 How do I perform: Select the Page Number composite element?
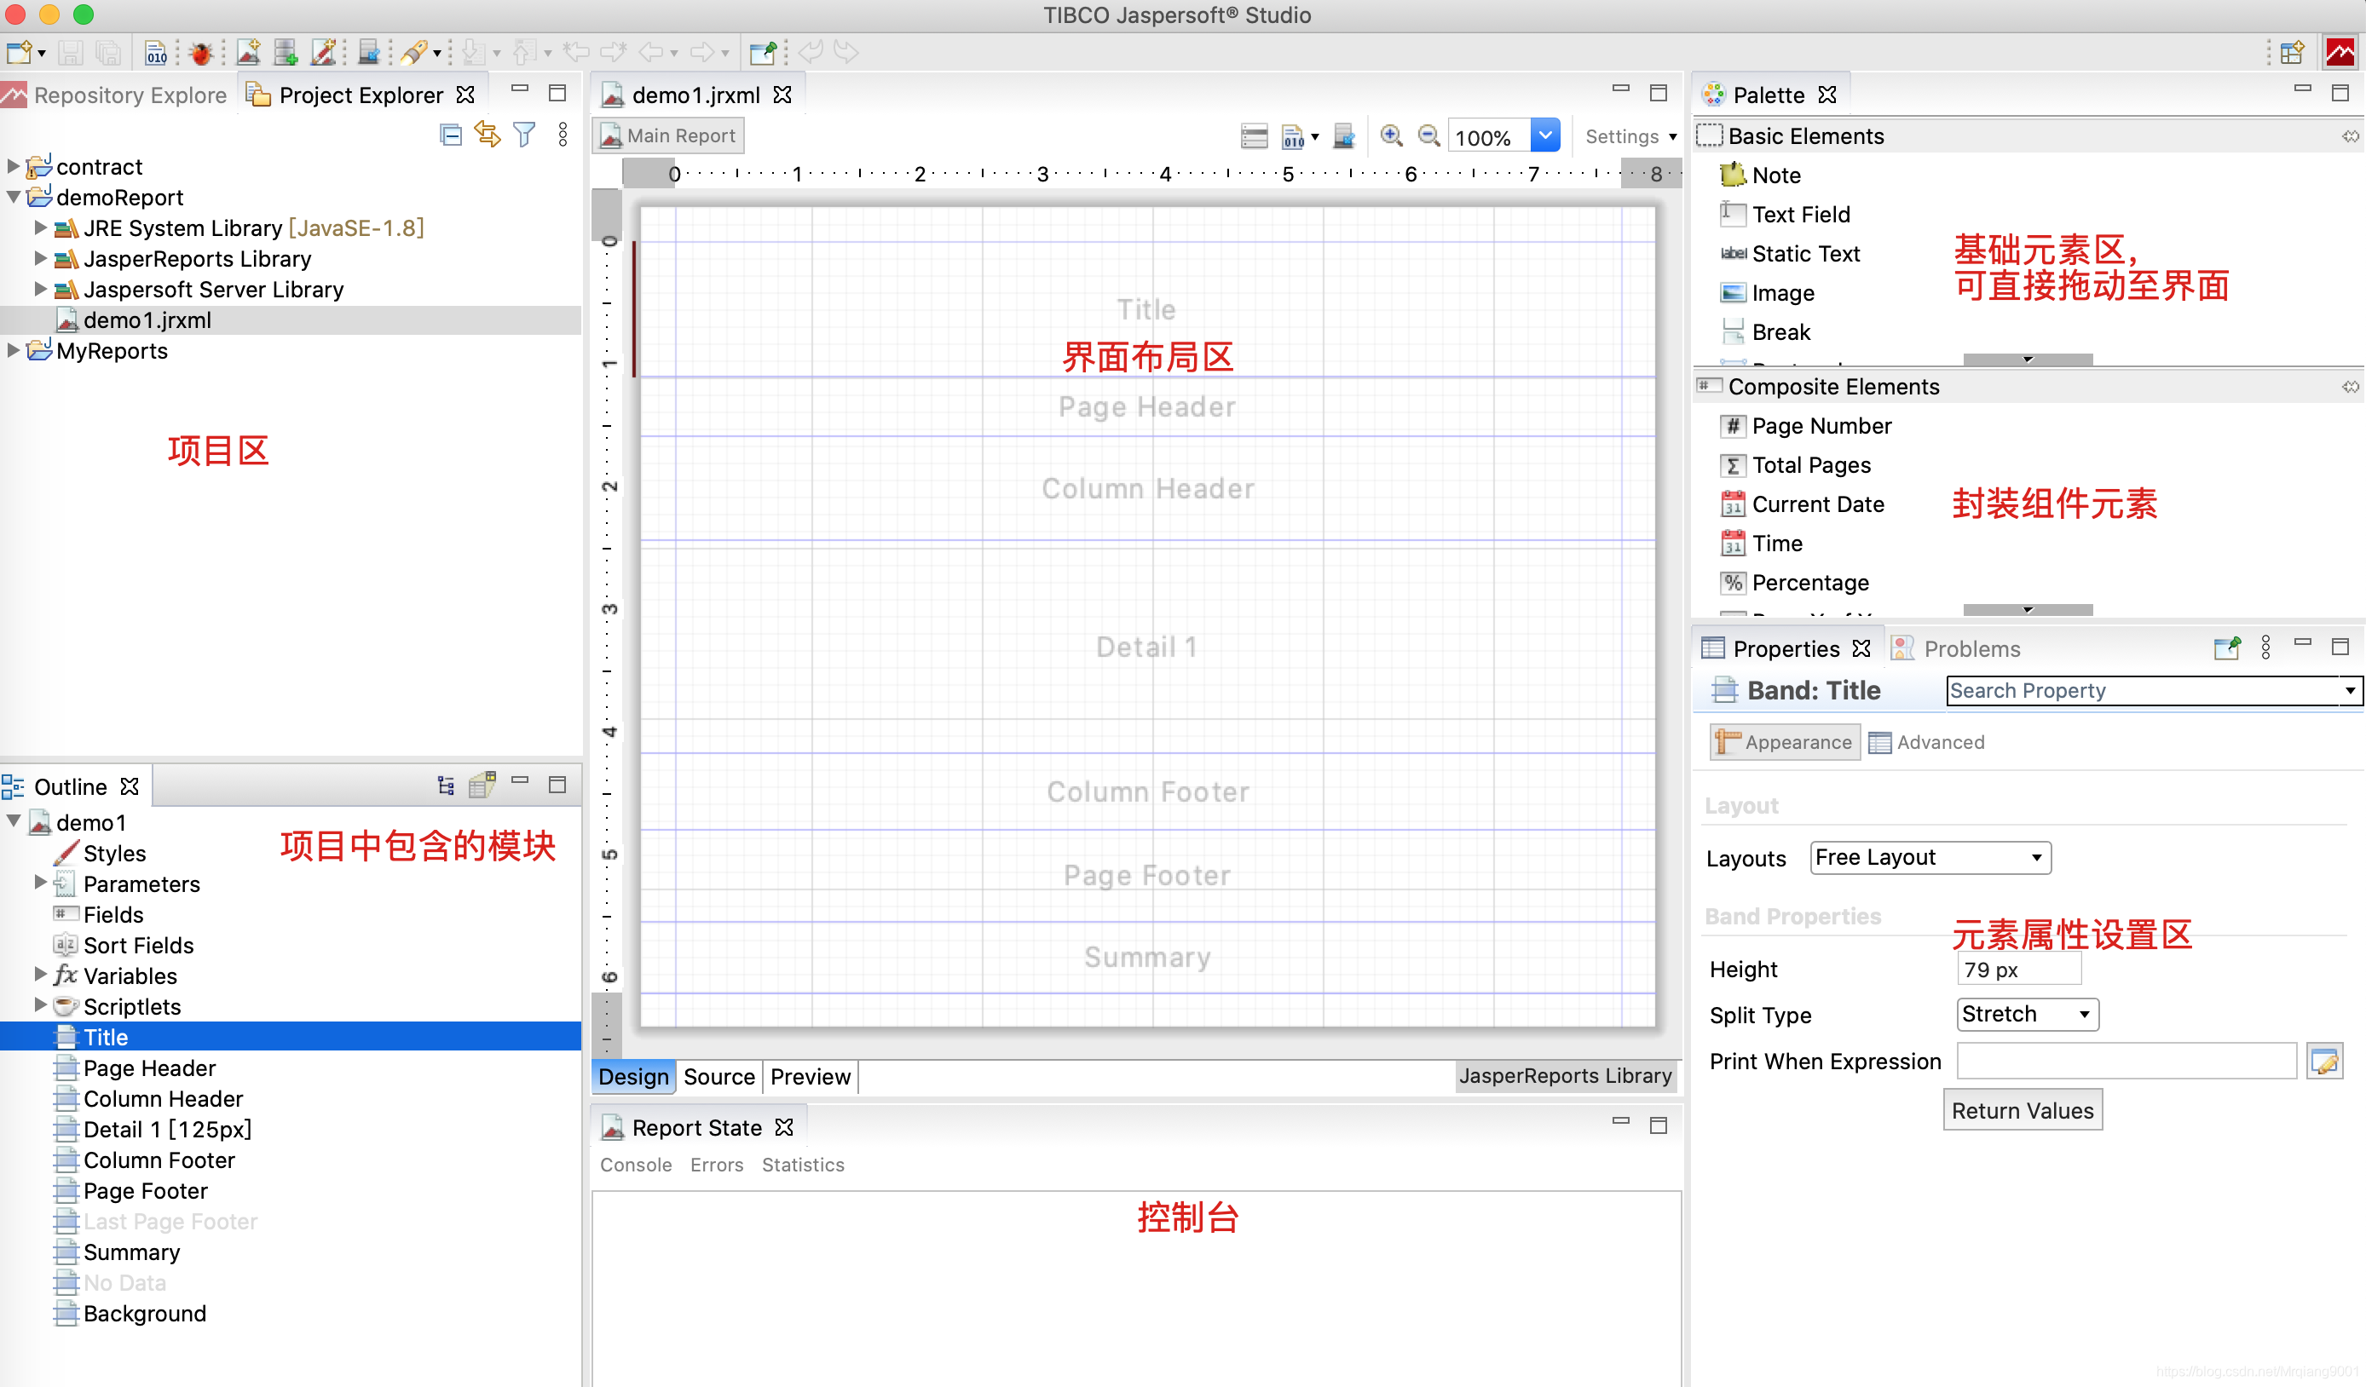1819,425
